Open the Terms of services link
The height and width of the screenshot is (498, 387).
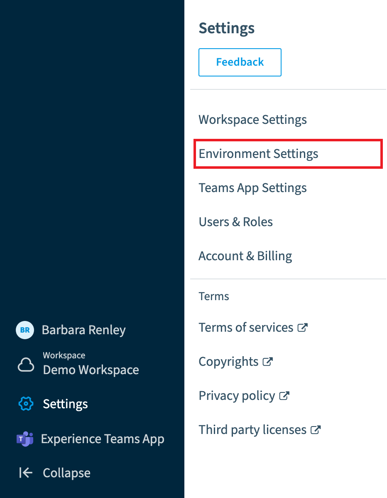point(246,328)
